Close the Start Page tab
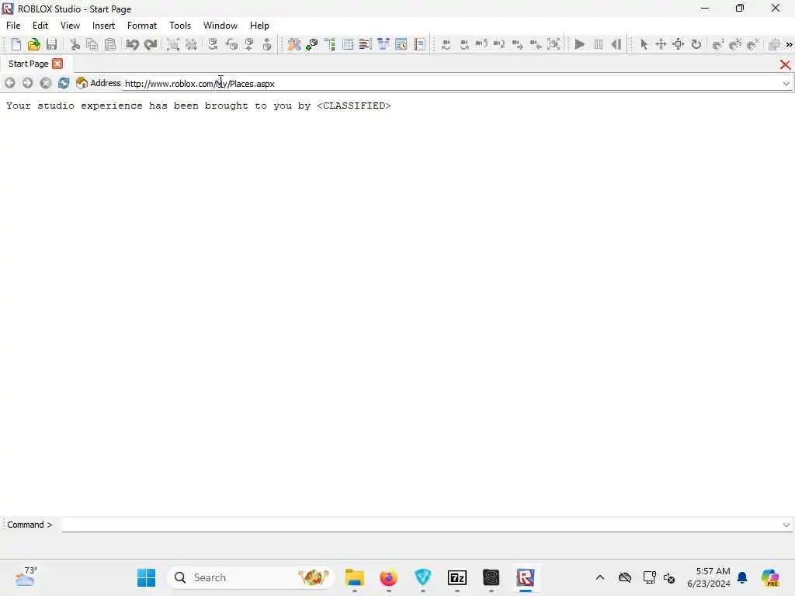The height and width of the screenshot is (596, 795). click(57, 64)
